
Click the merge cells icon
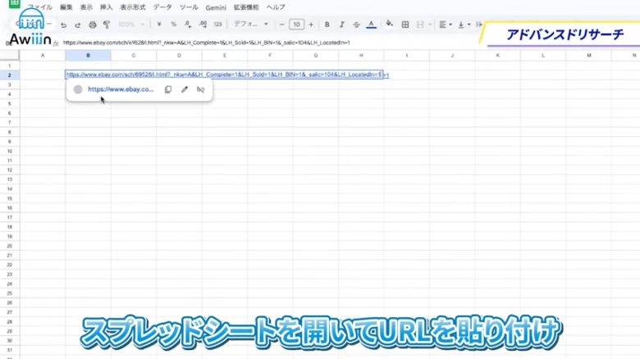tap(420, 25)
